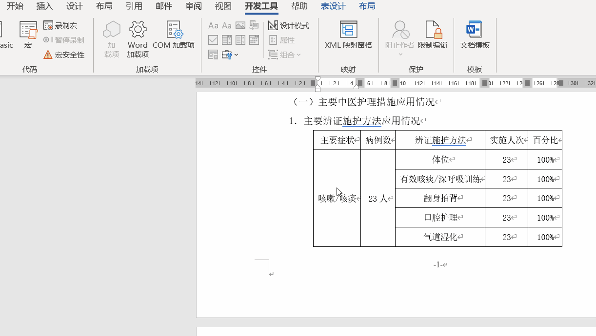Expand the 阻止作者 dropdown arrow

click(x=400, y=54)
